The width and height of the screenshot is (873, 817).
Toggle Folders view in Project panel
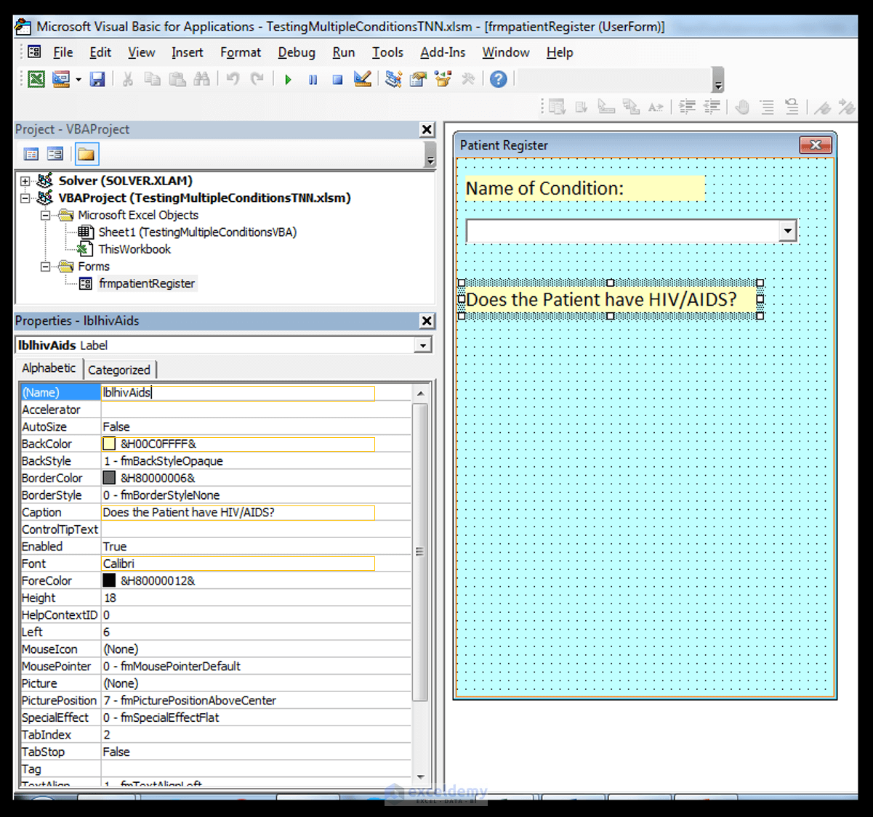click(x=87, y=154)
